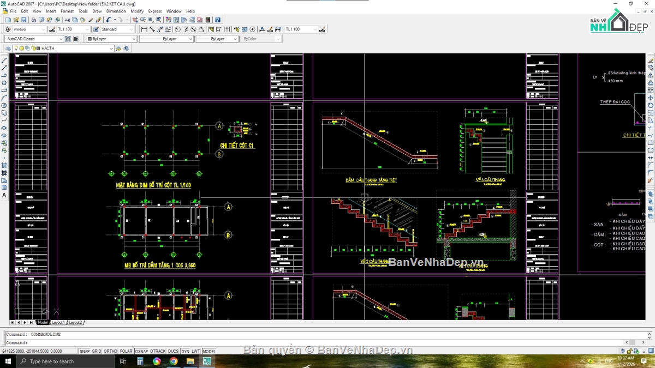This screenshot has width=655, height=368.
Task: Open the AutoCAD Classic workspace dropdown
Action: [x=34, y=39]
